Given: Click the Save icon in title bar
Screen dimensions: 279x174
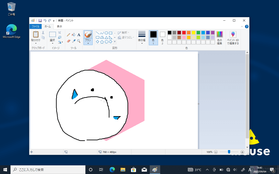Looking at the screenshot, I should click(x=40, y=21).
